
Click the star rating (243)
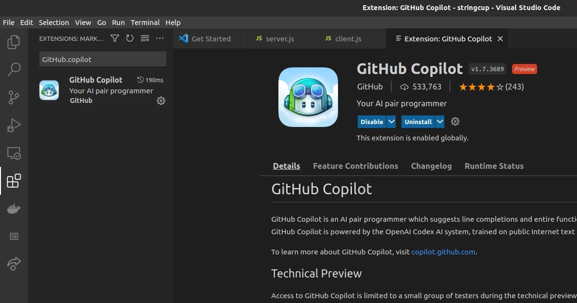[x=491, y=87]
